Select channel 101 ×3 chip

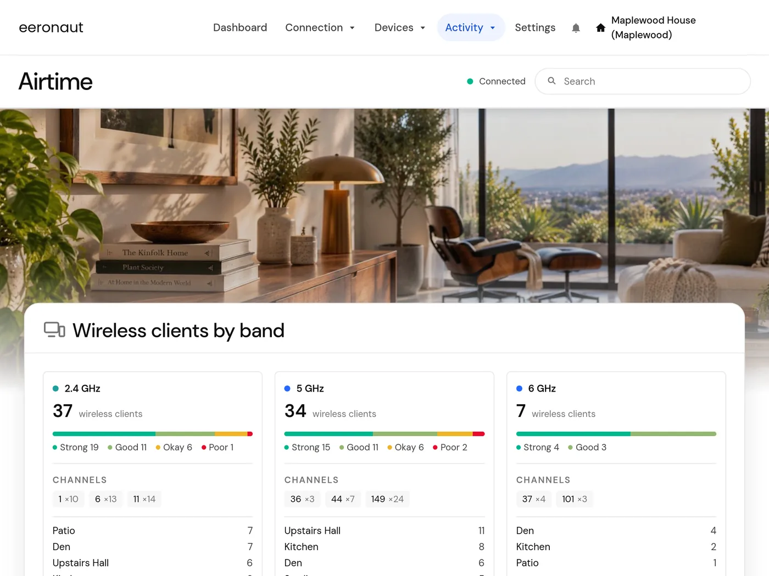tap(575, 499)
